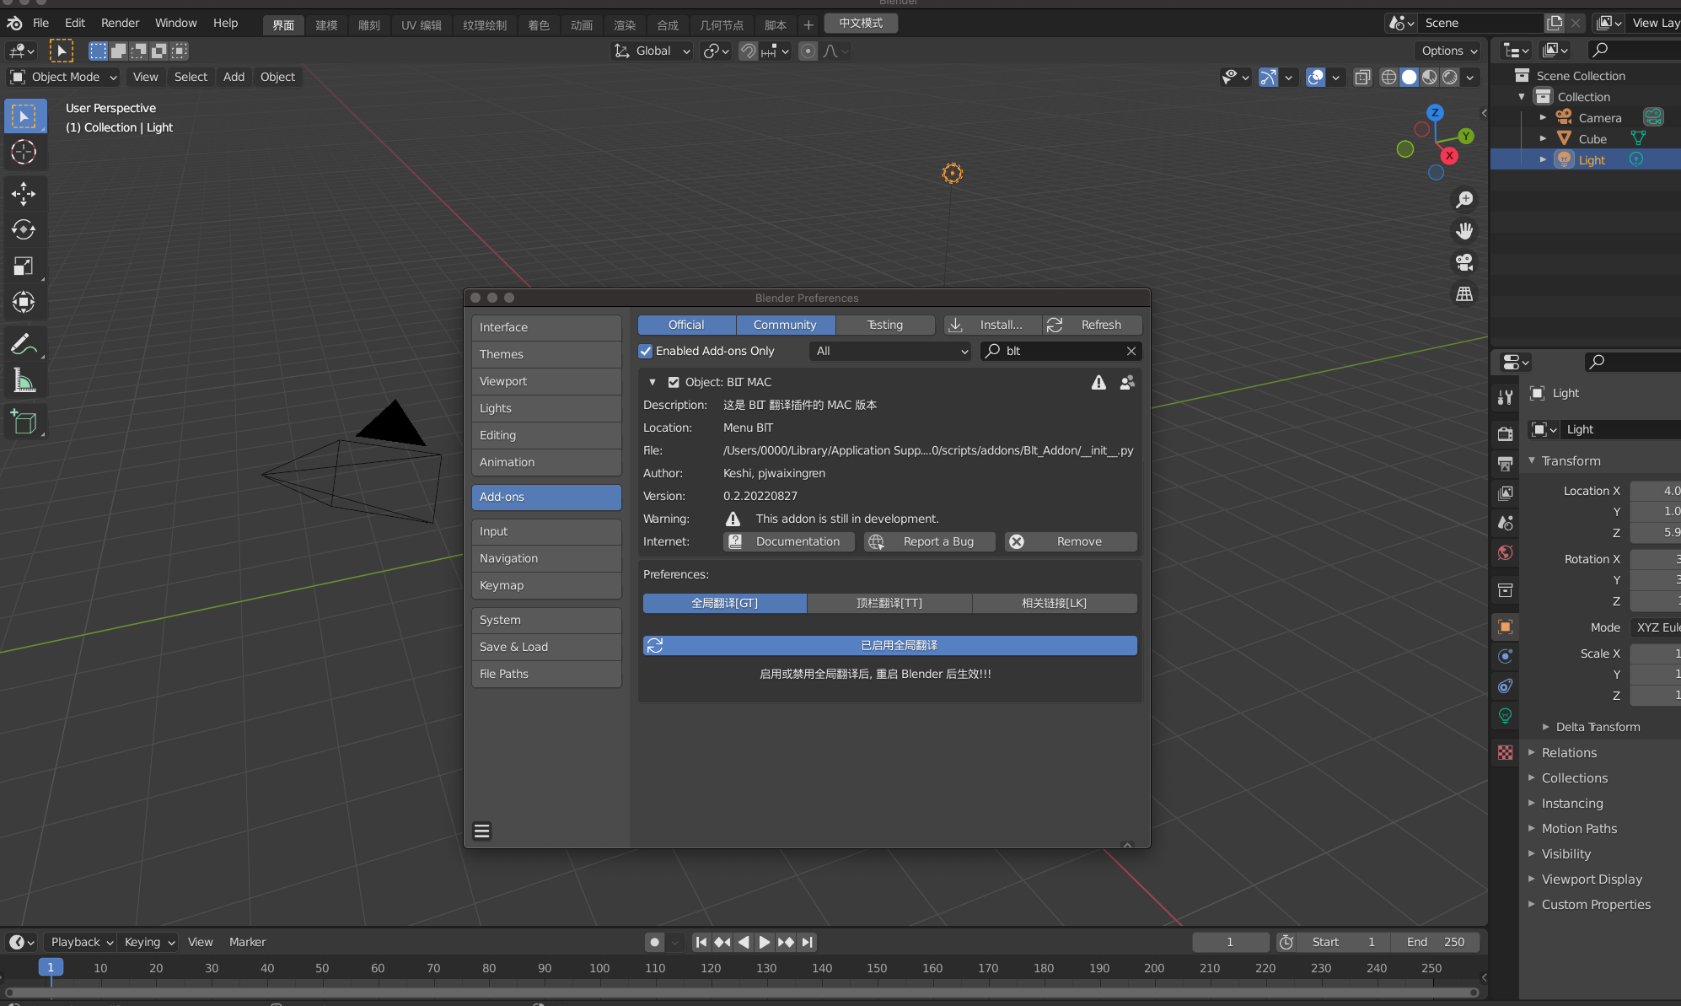1681x1006 pixels.
Task: Open the Render menu
Action: pyautogui.click(x=120, y=23)
